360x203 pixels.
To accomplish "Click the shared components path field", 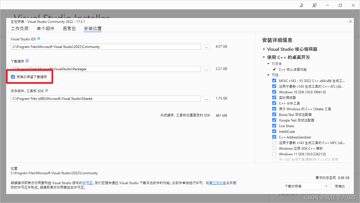I will coord(106,98).
